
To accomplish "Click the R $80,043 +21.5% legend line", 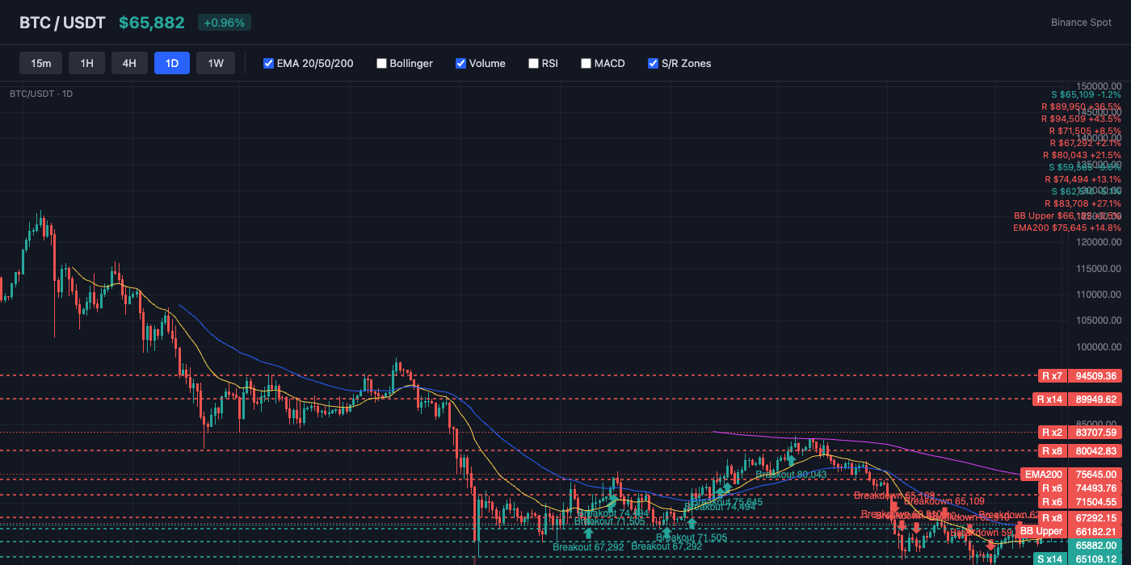I will point(1081,155).
